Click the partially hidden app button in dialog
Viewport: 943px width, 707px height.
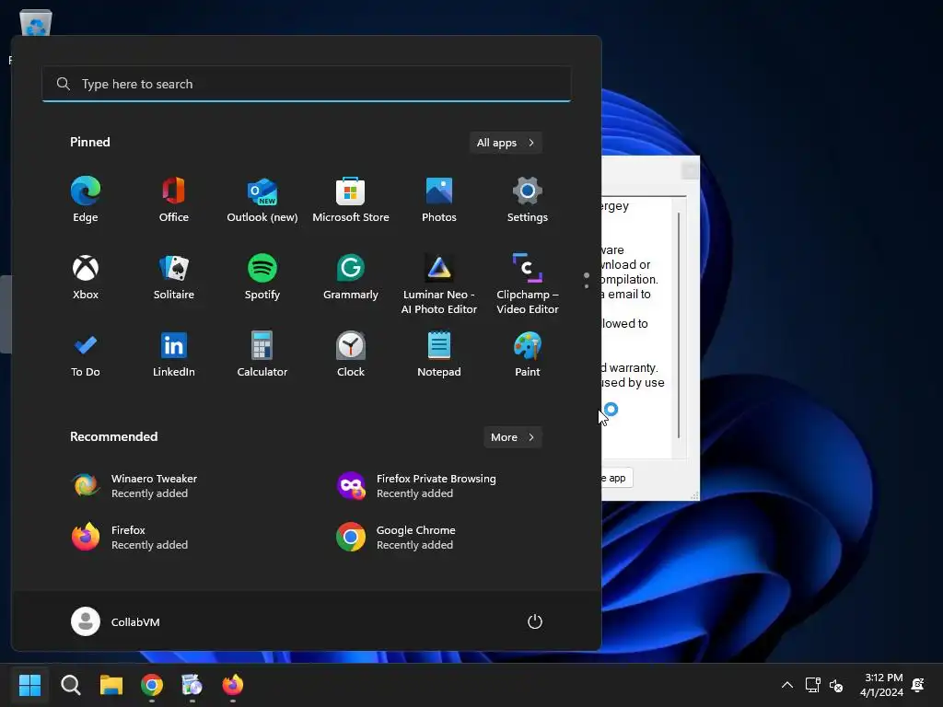pos(616,478)
